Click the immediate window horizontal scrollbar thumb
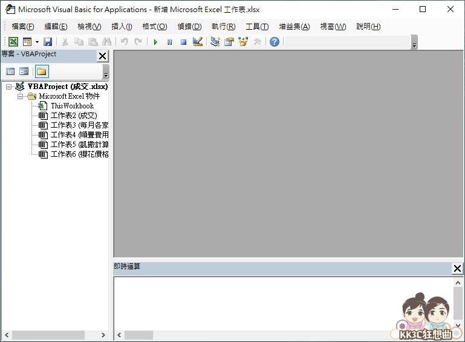 [x=138, y=335]
